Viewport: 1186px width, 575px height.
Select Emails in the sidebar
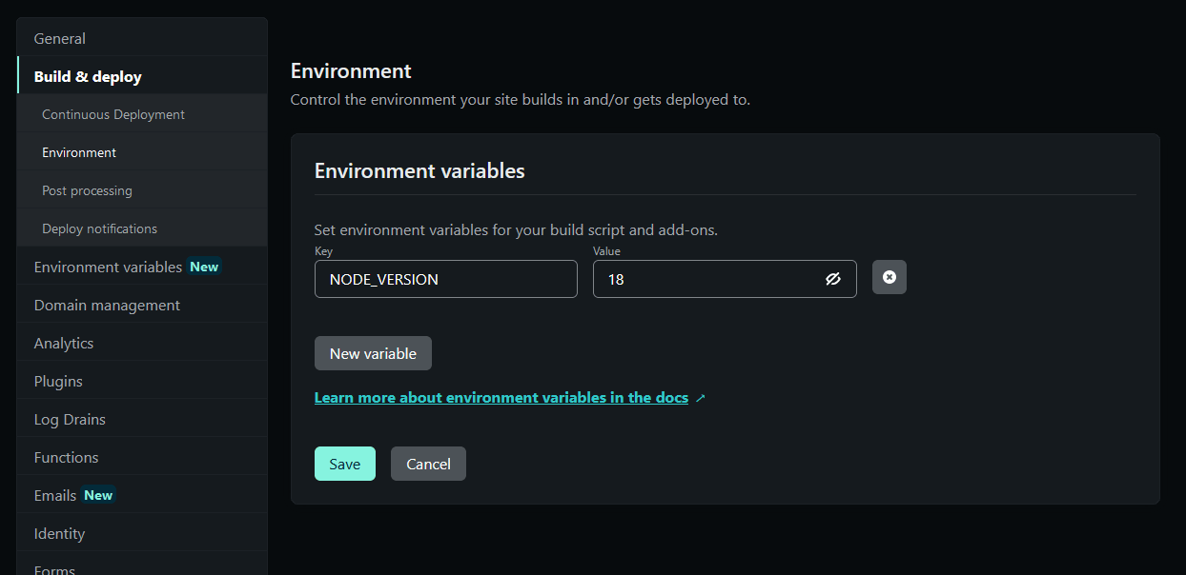tap(52, 495)
